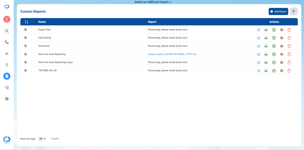The width and height of the screenshot is (304, 150).
Task: Click the Add Report button
Action: point(279,12)
